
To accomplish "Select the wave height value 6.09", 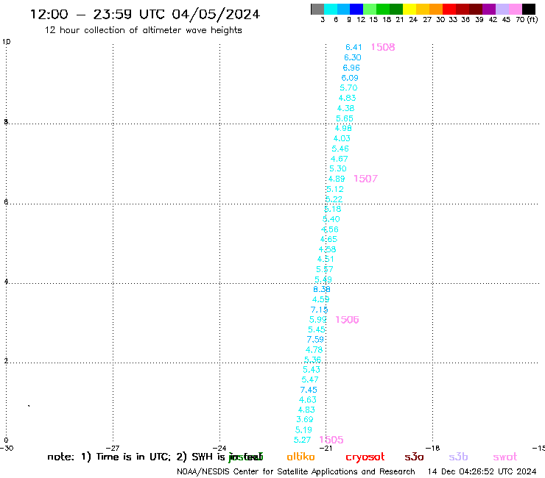I will coord(350,78).
